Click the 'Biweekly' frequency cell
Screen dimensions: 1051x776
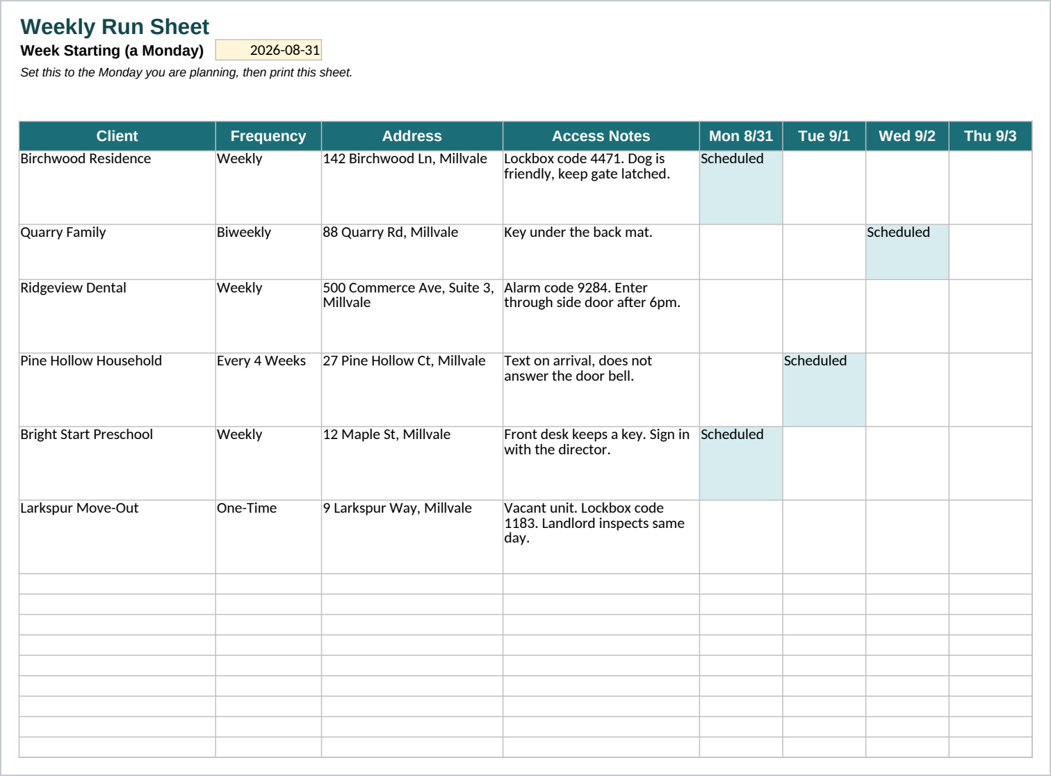coord(268,252)
